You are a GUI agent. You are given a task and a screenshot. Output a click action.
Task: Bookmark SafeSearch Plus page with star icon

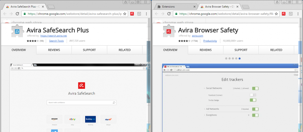coord(125,14)
